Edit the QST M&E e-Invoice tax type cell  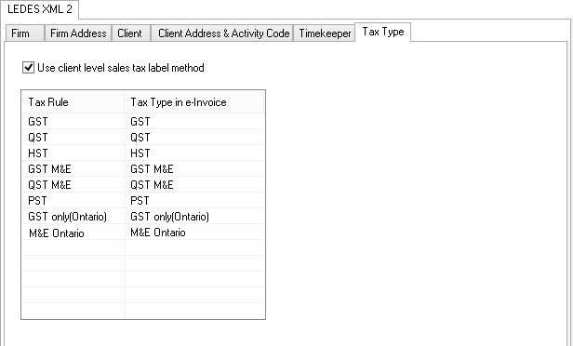[194, 184]
